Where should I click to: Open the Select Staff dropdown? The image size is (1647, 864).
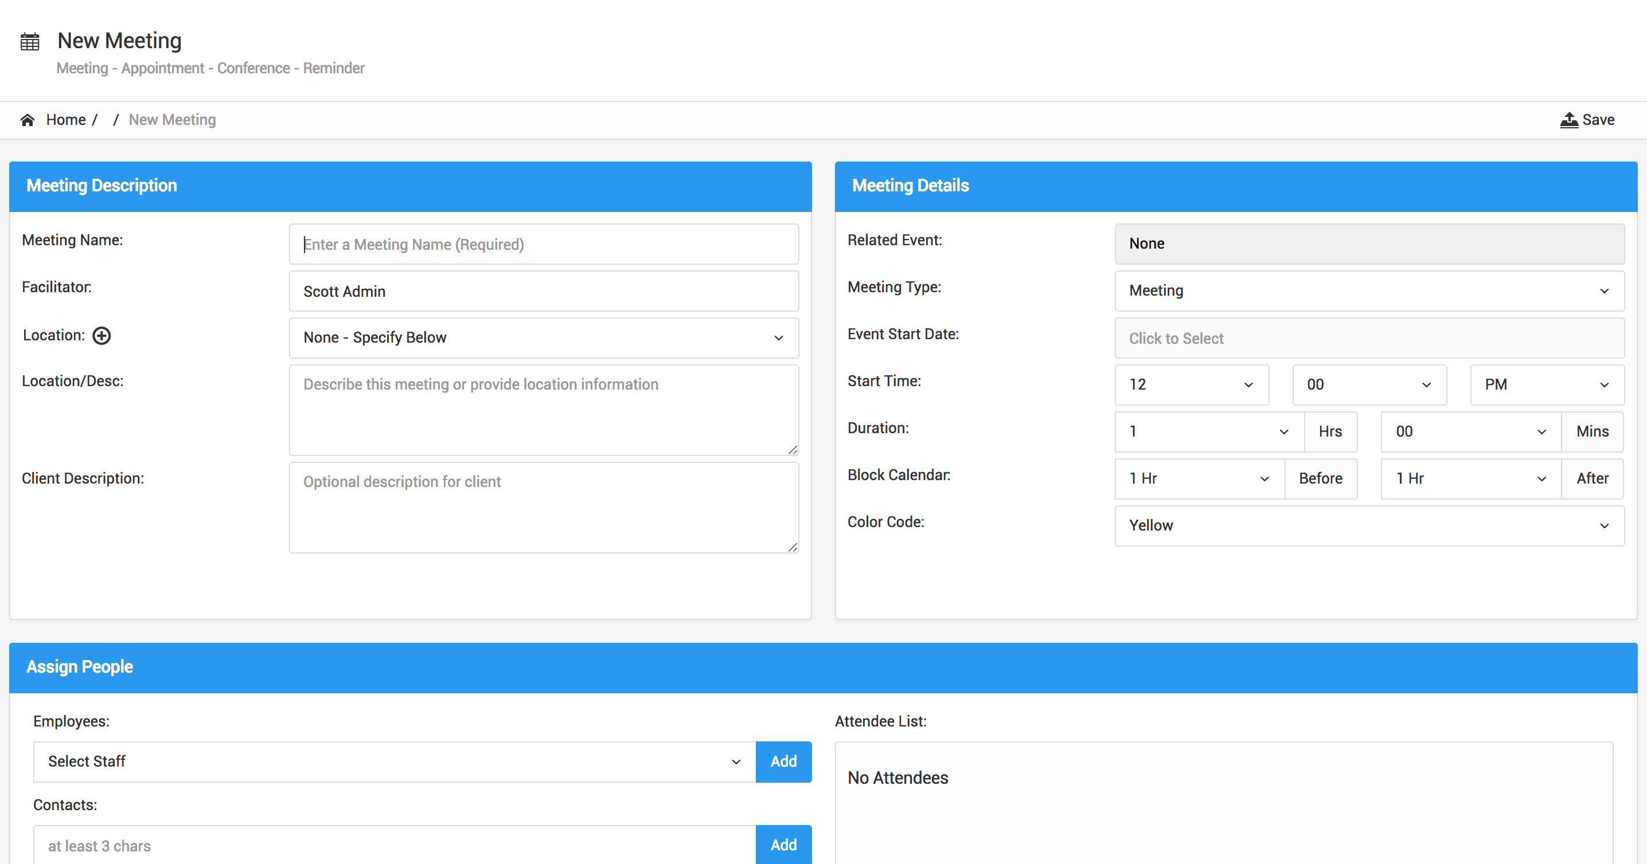(394, 761)
